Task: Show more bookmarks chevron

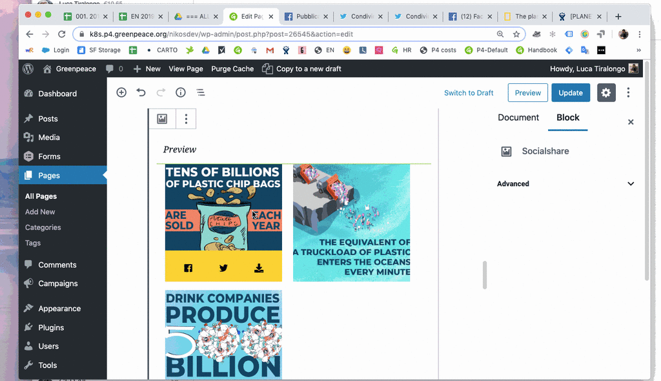Action: coord(638,50)
